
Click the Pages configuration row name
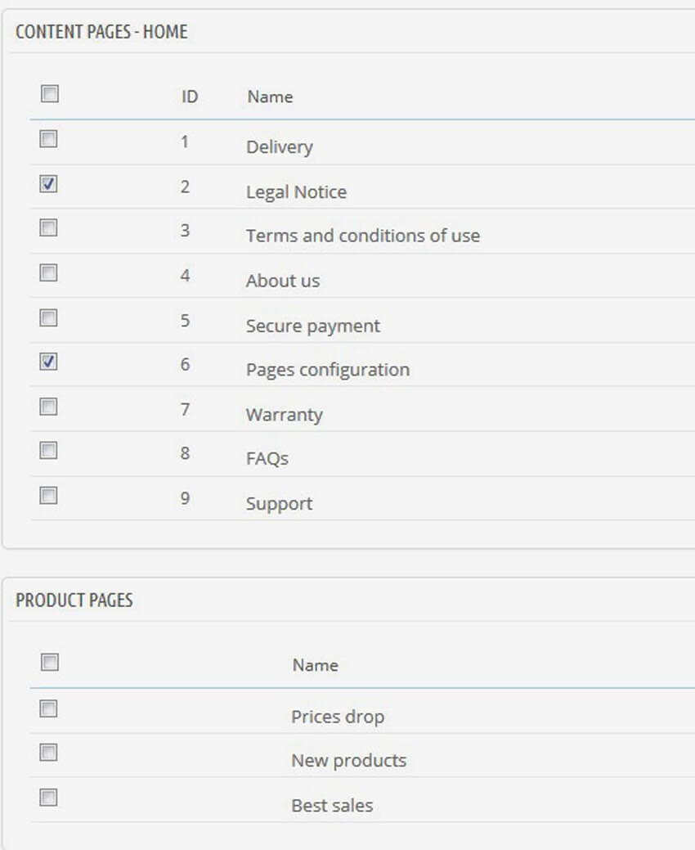pyautogui.click(x=327, y=370)
